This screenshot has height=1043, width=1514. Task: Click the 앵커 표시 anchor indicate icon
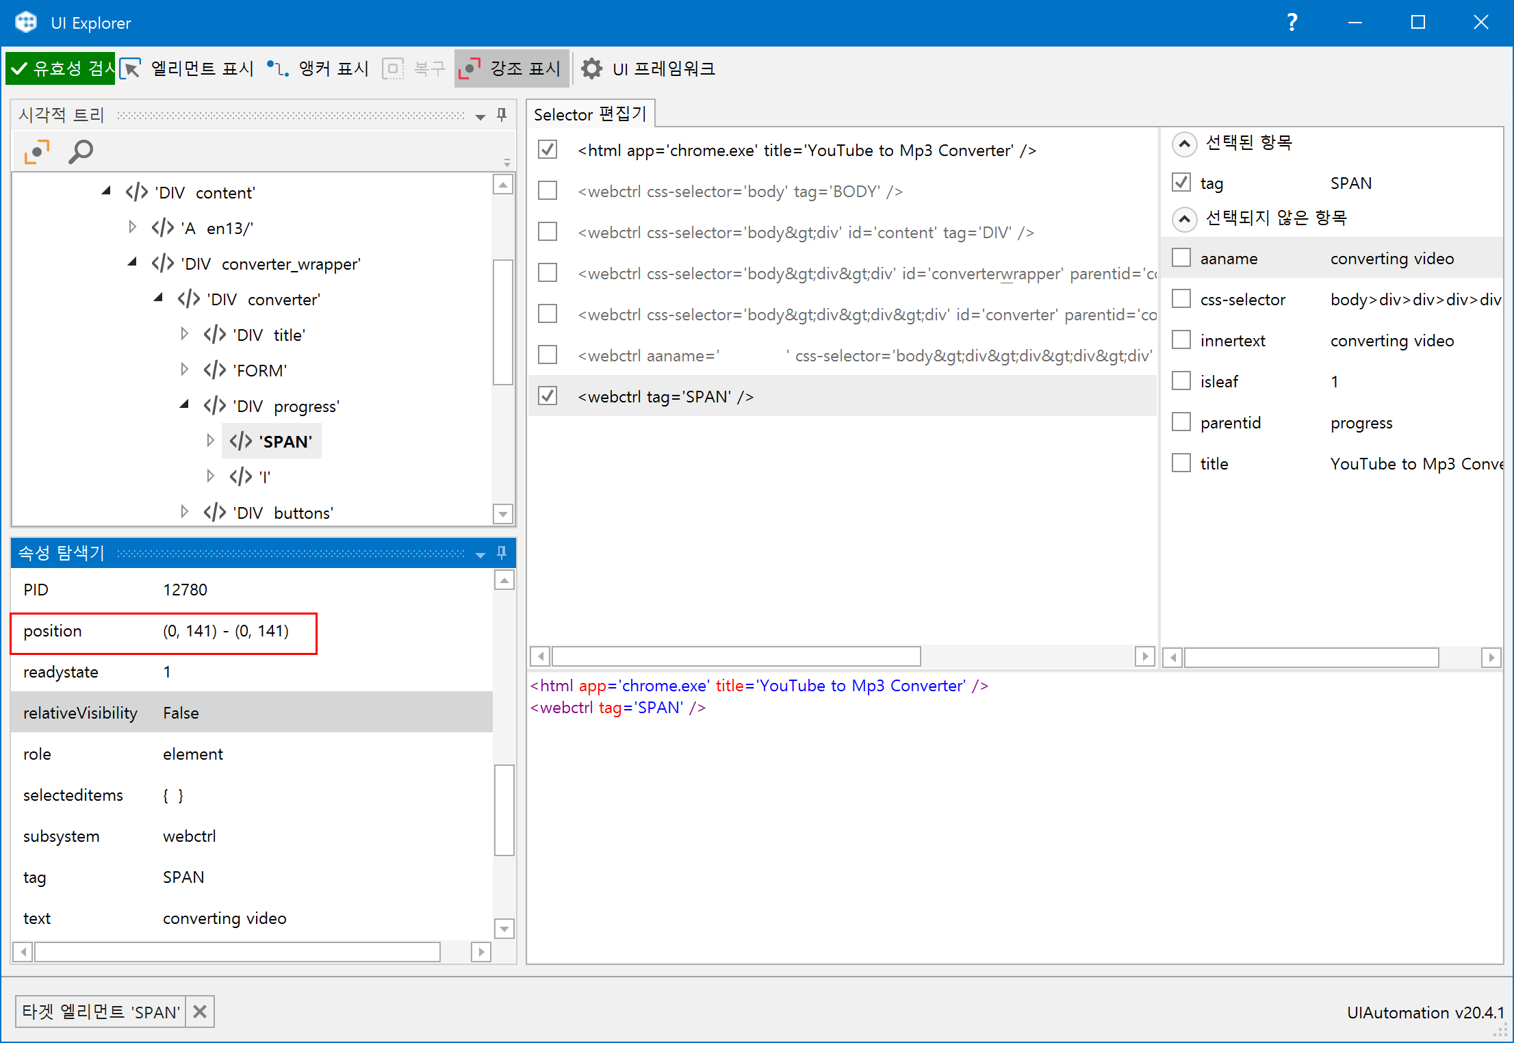click(277, 68)
